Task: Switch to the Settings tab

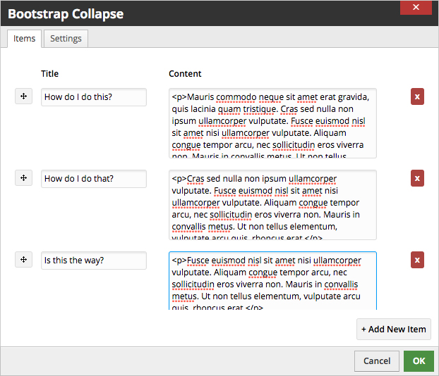Action: (x=66, y=39)
